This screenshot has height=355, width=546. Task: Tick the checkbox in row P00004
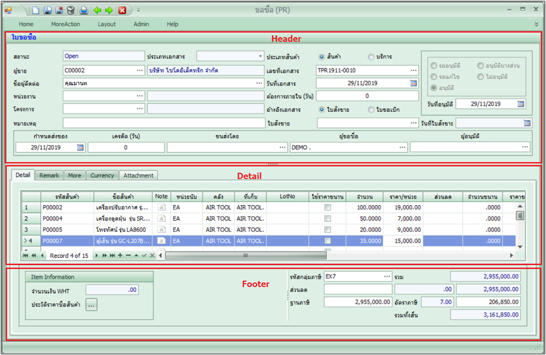tap(327, 219)
